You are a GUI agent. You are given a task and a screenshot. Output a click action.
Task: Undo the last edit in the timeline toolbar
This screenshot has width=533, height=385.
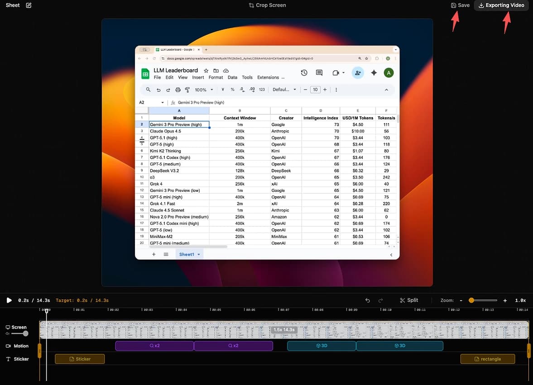367,300
